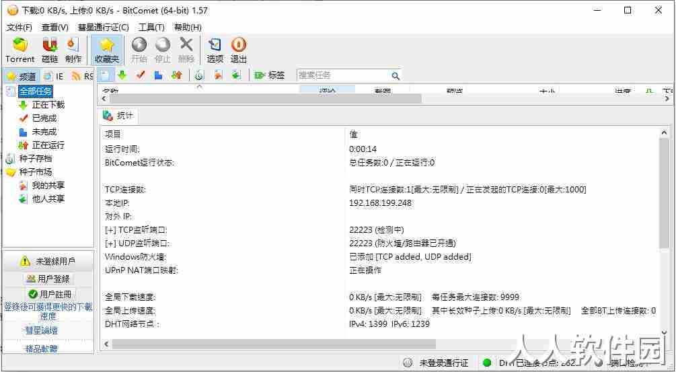Open the 帮助(H) menu
Screen dimensions: 676x372
pos(188,27)
